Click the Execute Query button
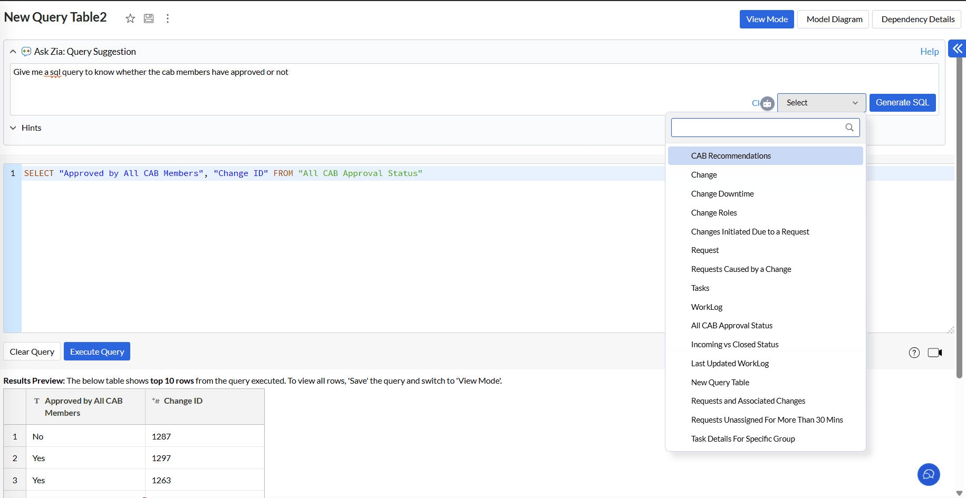The width and height of the screenshot is (966, 498). point(97,352)
